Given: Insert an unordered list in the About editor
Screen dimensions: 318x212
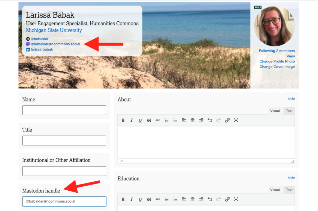Looking at the screenshot, I should click(166, 120).
